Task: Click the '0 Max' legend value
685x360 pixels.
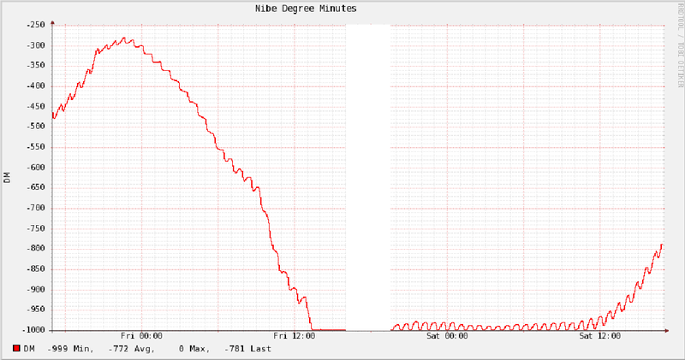Action: pyautogui.click(x=194, y=349)
